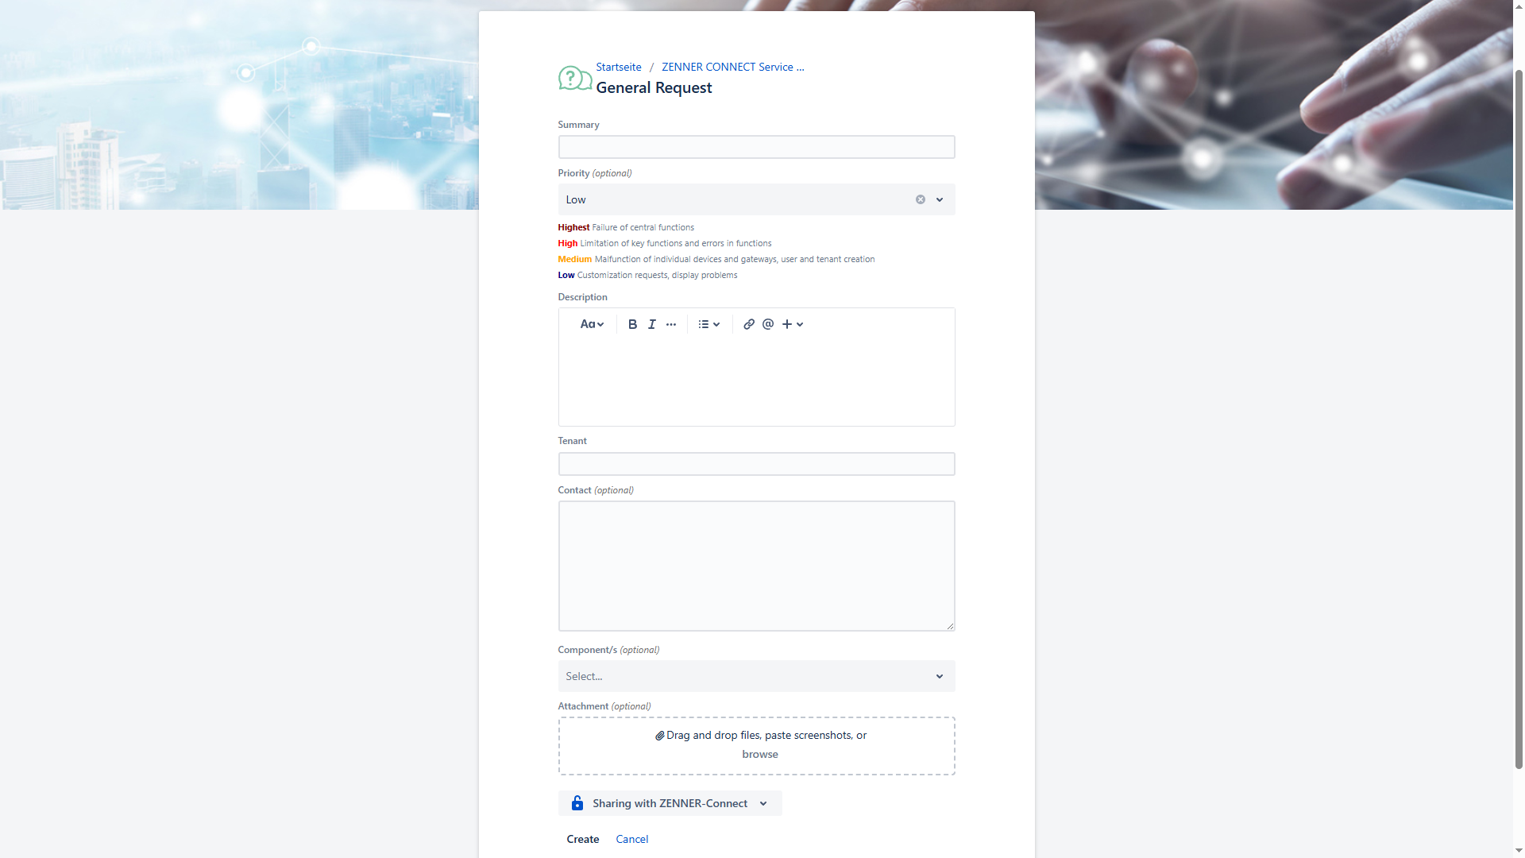
Task: Insert a link in the description
Action: pos(748,324)
